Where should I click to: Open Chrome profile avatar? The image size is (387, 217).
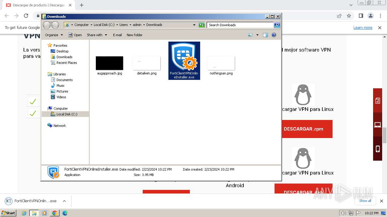click(x=371, y=16)
